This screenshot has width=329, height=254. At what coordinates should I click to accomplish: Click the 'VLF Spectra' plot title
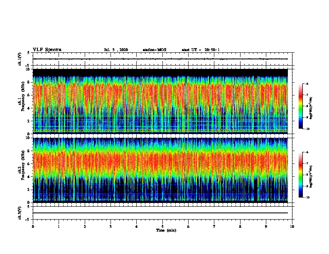pos(47,50)
